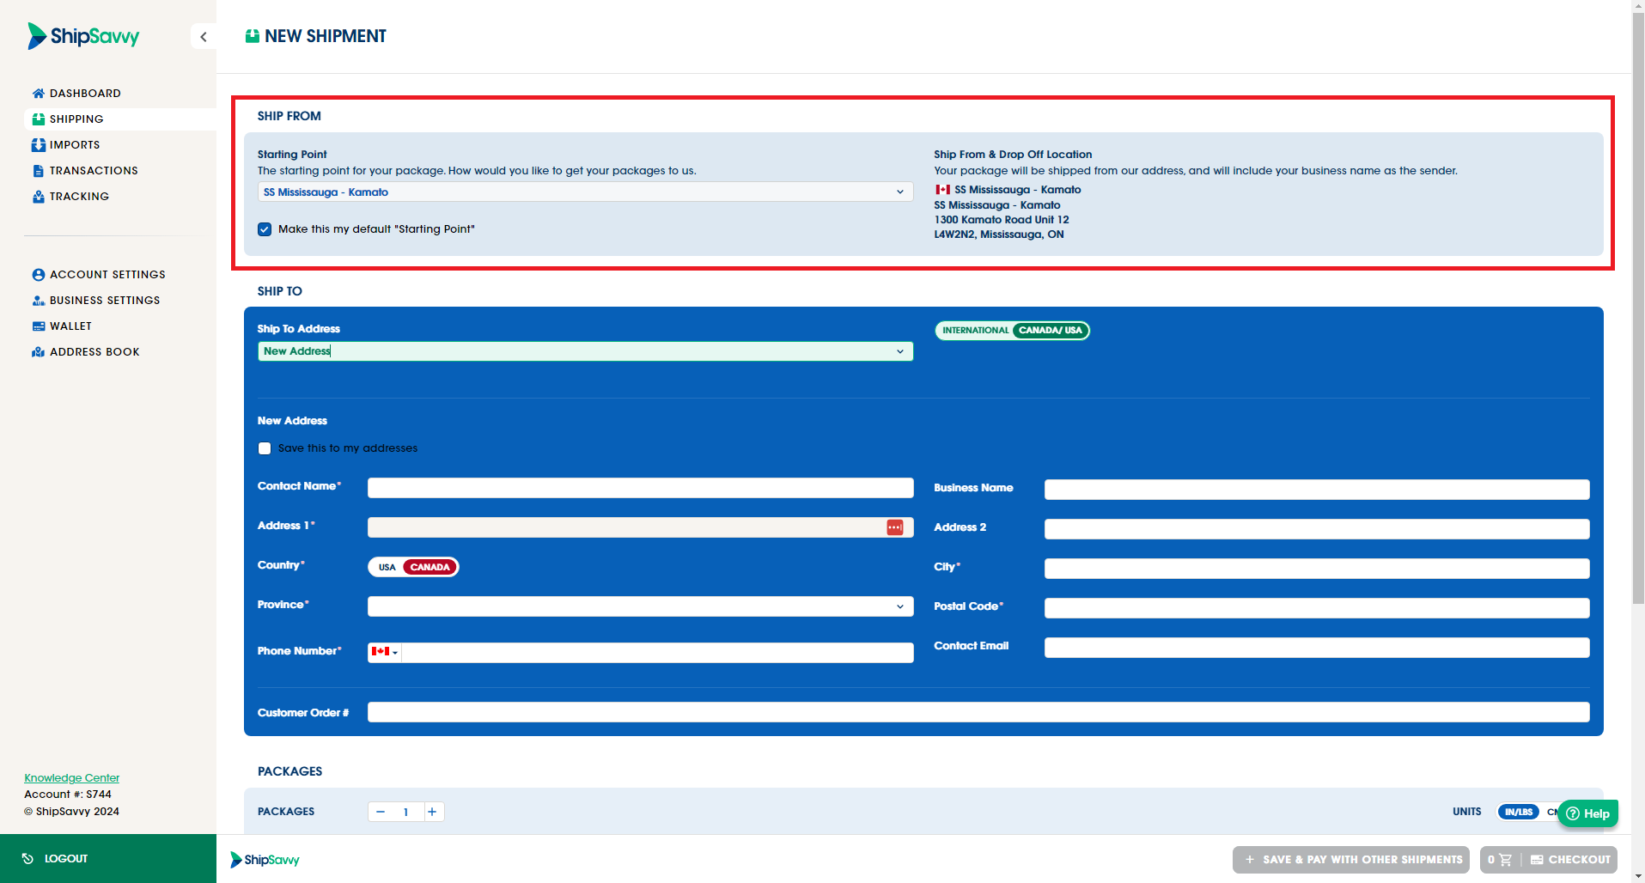The height and width of the screenshot is (883, 1645).
Task: Open the Address Book menu item
Action: click(x=94, y=352)
